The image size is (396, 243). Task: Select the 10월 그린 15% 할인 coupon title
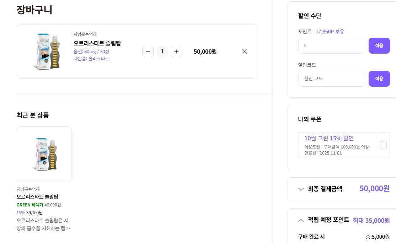(329, 138)
